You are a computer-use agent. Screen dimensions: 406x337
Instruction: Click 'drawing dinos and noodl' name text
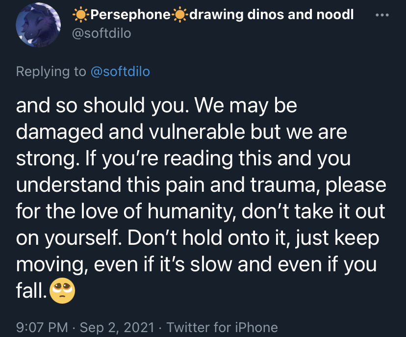[271, 15]
